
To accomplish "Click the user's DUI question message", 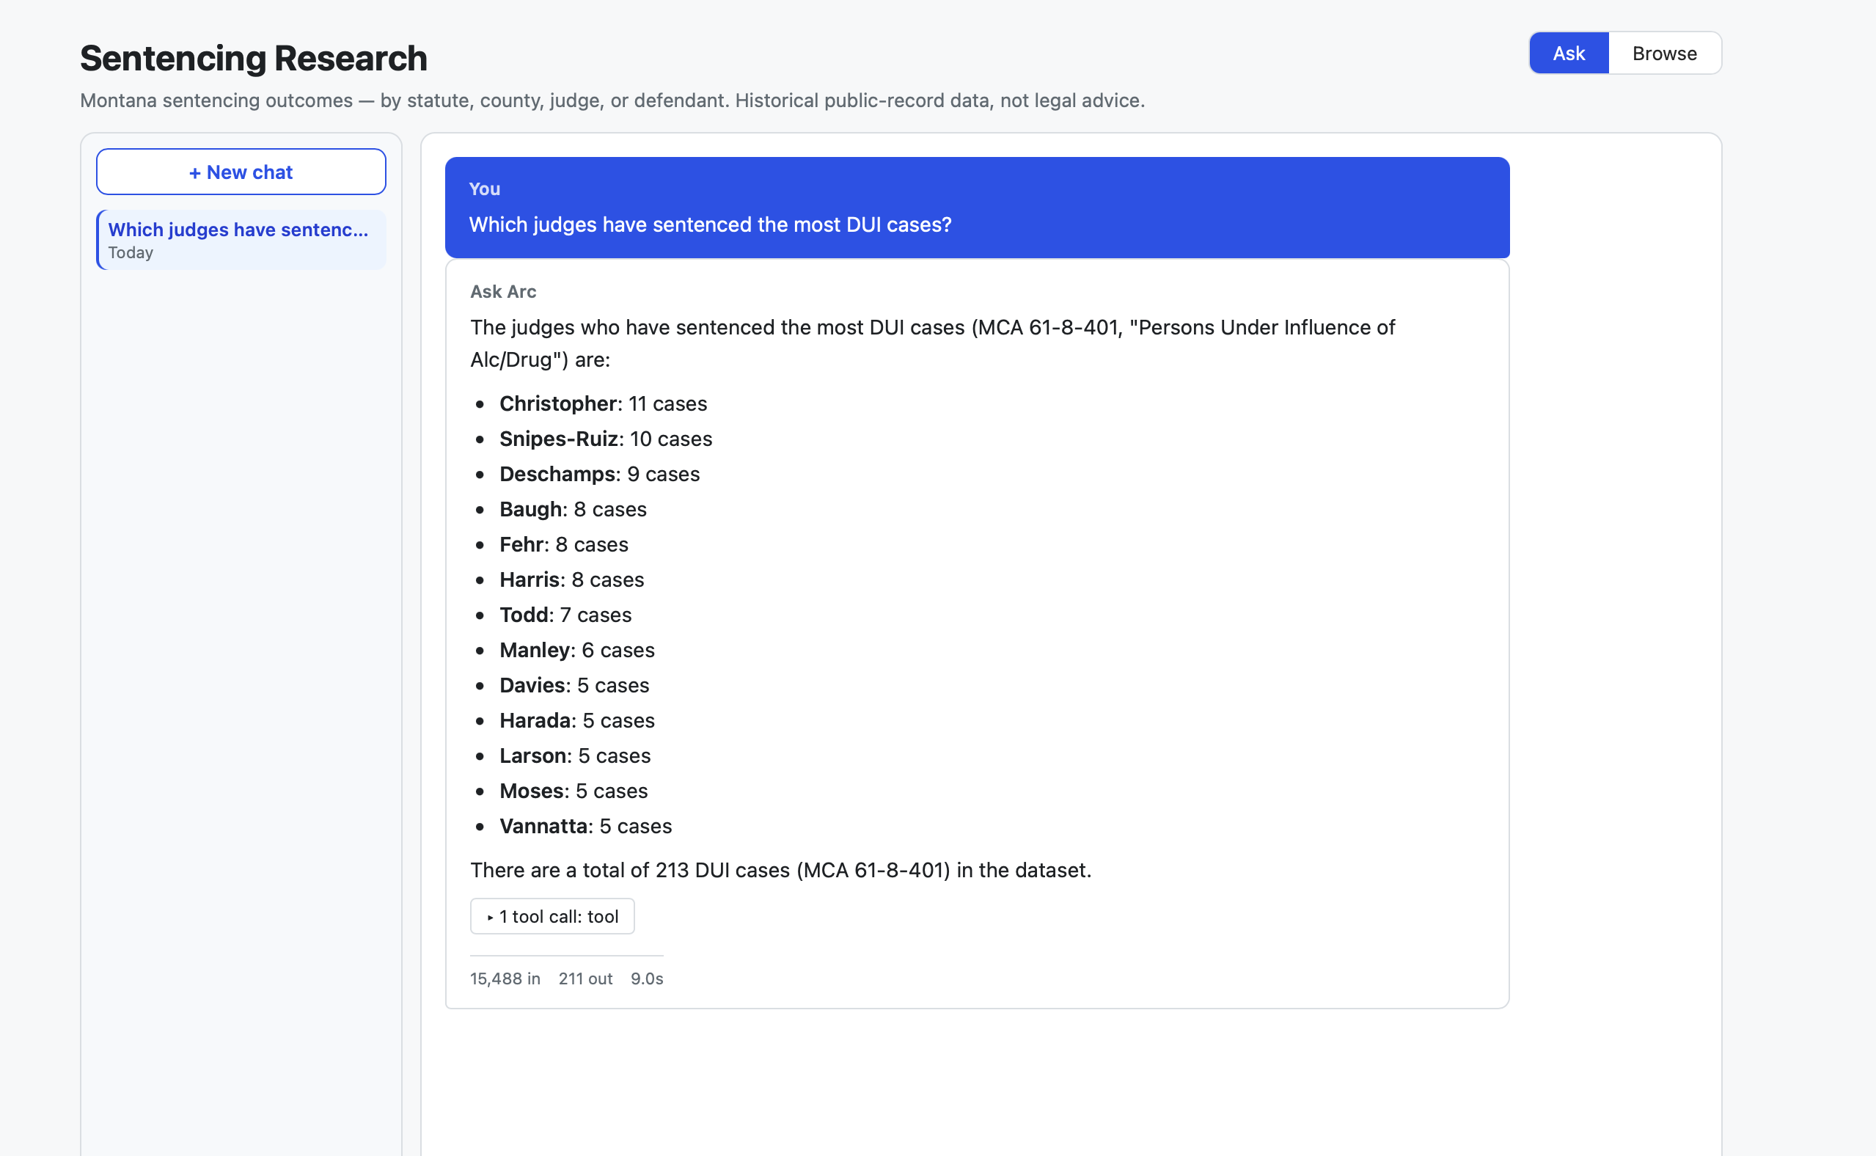I will (977, 208).
